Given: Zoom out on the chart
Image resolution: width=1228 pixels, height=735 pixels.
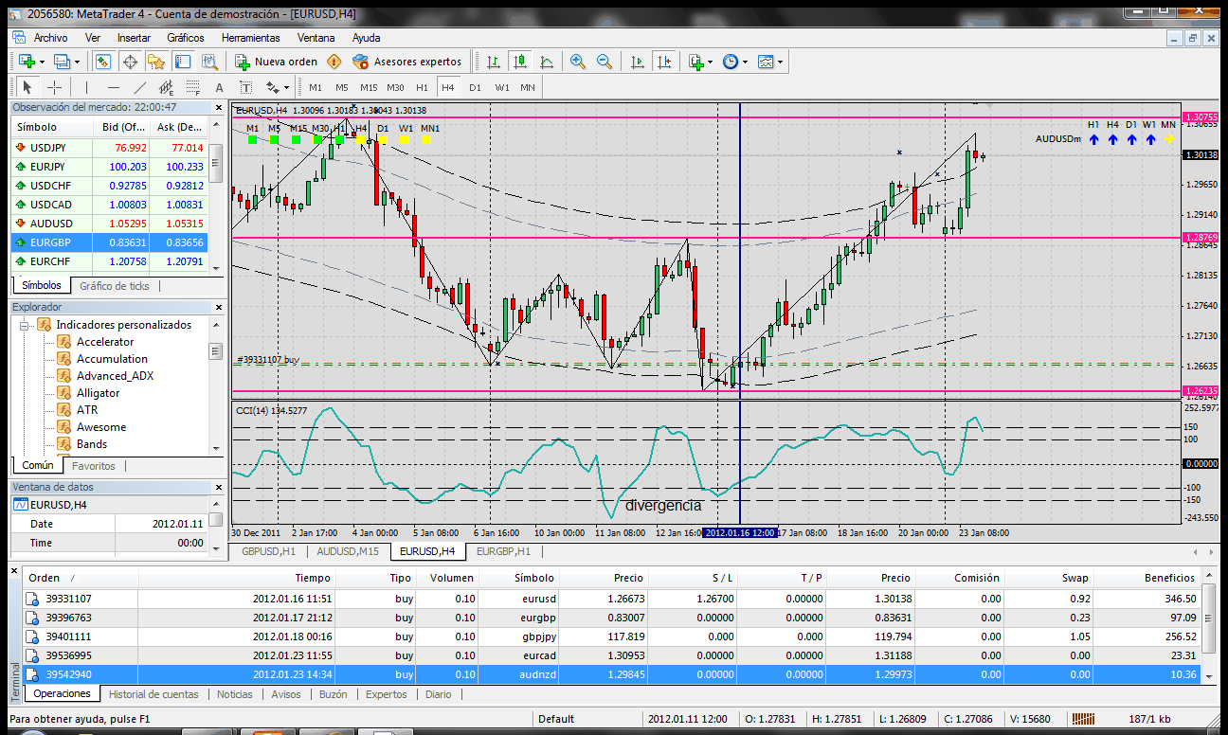Looking at the screenshot, I should (604, 62).
